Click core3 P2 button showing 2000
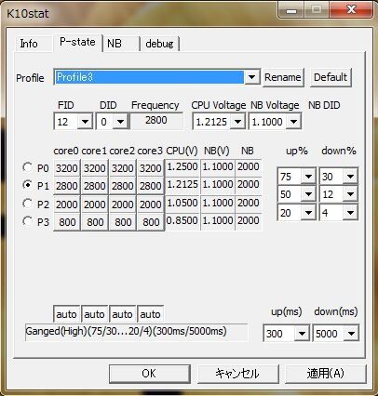The width and height of the screenshot is (378, 396). [x=151, y=205]
